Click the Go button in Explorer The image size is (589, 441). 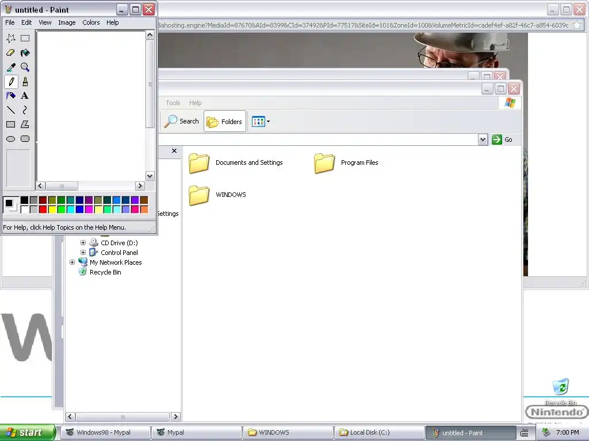pyautogui.click(x=502, y=140)
